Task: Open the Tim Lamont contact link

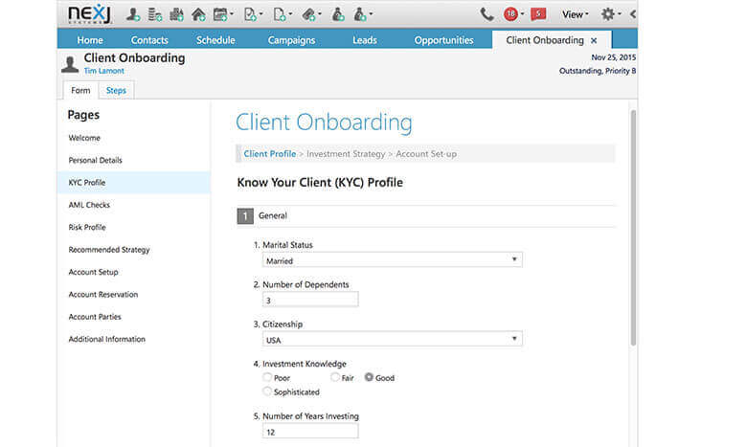Action: [103, 71]
